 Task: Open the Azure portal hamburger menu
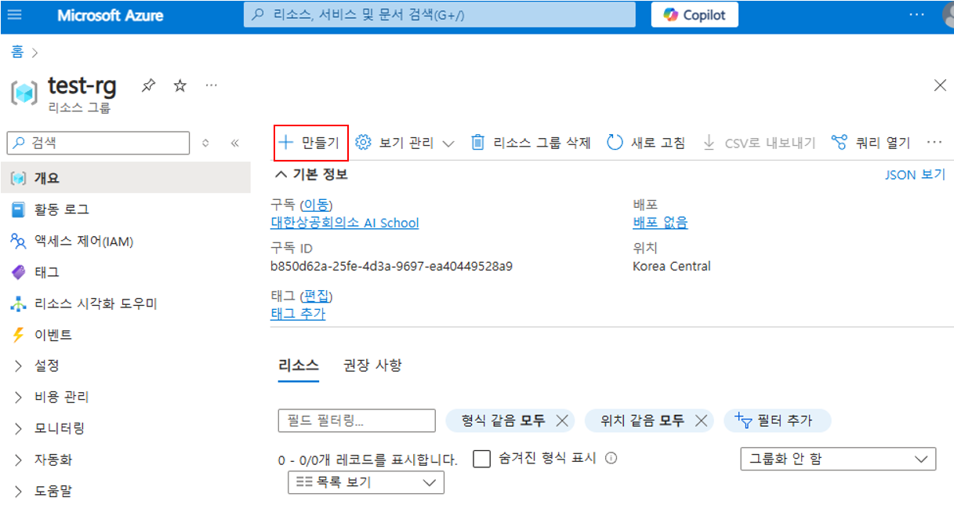pos(15,15)
